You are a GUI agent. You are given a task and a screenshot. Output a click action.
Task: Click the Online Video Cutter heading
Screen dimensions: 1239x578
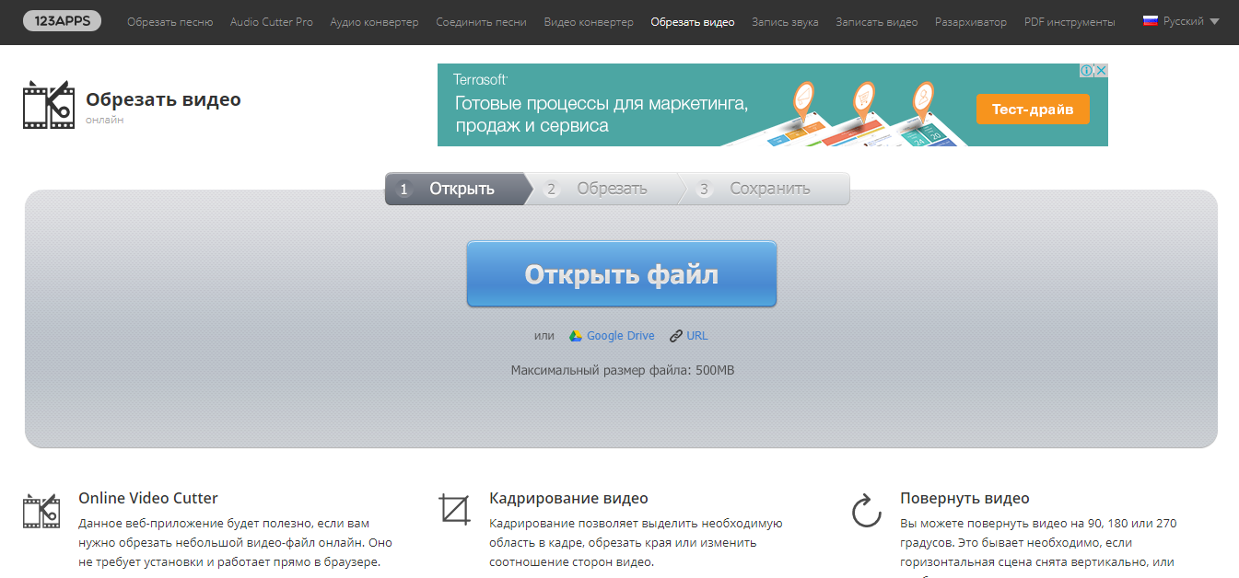[x=148, y=498]
